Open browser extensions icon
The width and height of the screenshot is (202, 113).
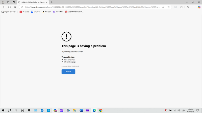(x=181, y=7)
